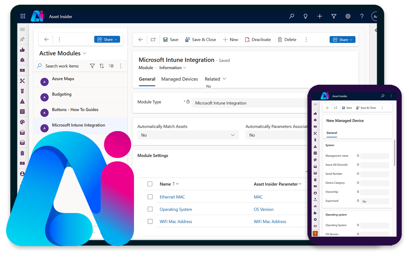Screen dimensions: 409x260
Task: Open advanced find funnel in tablet header
Action: click(x=334, y=16)
